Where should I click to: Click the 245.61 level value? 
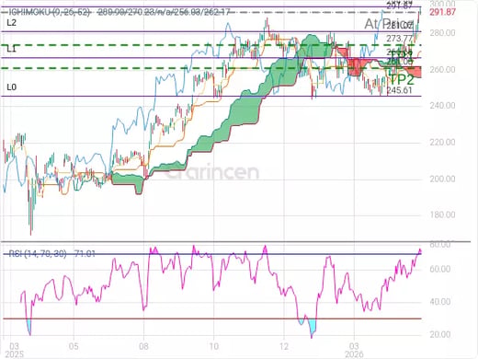[399, 90]
